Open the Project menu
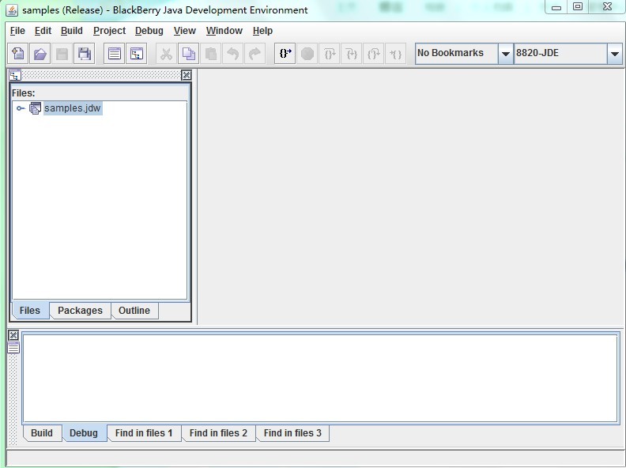Screen dimensions: 626x468 point(109,31)
